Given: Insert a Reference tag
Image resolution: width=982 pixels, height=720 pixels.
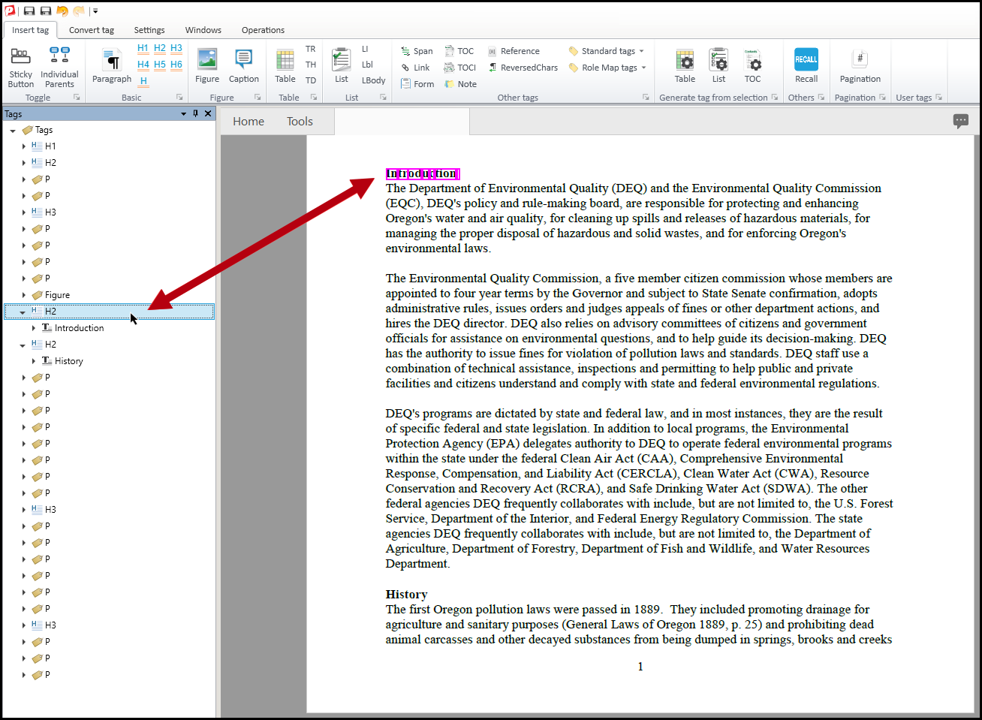Looking at the screenshot, I should pyautogui.click(x=514, y=51).
